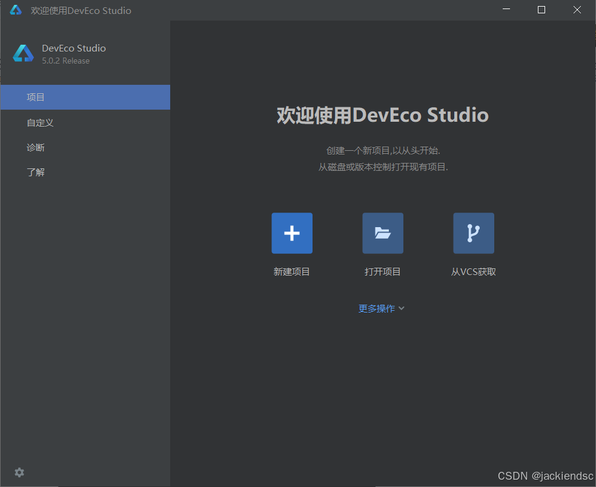The image size is (596, 487).
Task: Open the folder icon for 打开项目
Action: 383,233
